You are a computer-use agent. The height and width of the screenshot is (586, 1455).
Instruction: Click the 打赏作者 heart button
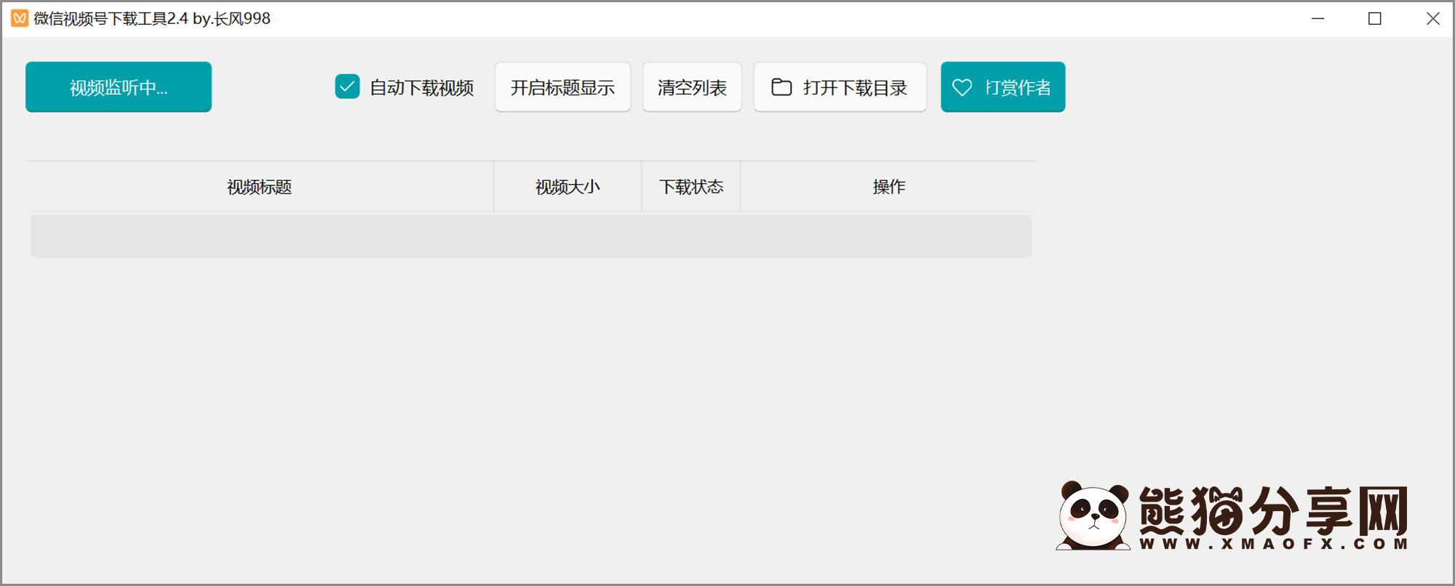[1002, 87]
